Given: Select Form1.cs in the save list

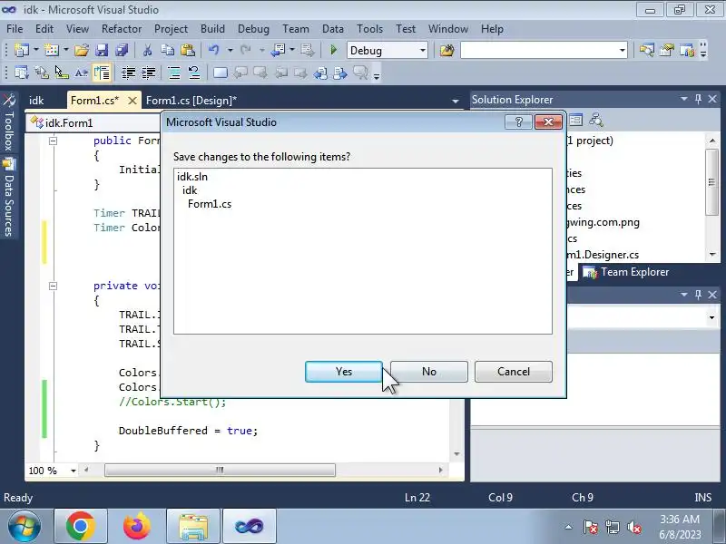Looking at the screenshot, I should (210, 204).
